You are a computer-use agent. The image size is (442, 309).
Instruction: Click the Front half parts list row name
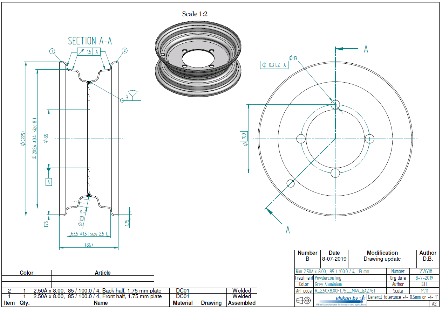(97, 296)
